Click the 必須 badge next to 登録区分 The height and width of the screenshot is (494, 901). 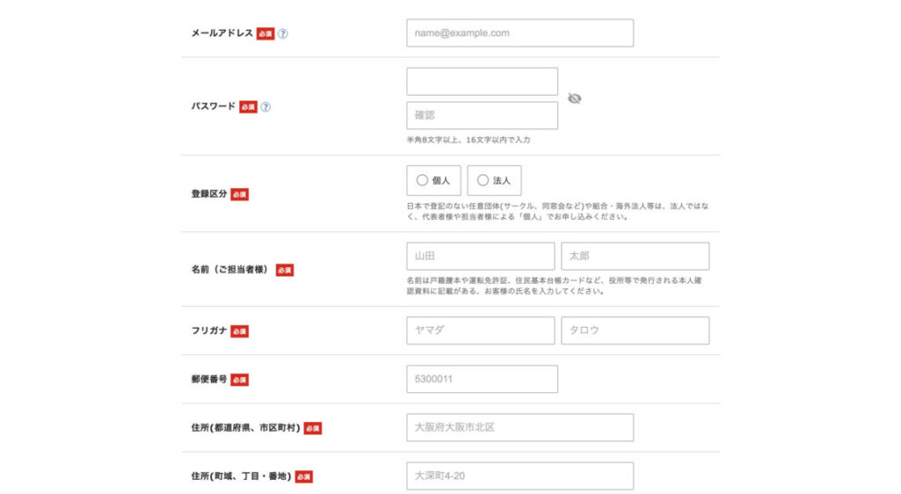(239, 194)
